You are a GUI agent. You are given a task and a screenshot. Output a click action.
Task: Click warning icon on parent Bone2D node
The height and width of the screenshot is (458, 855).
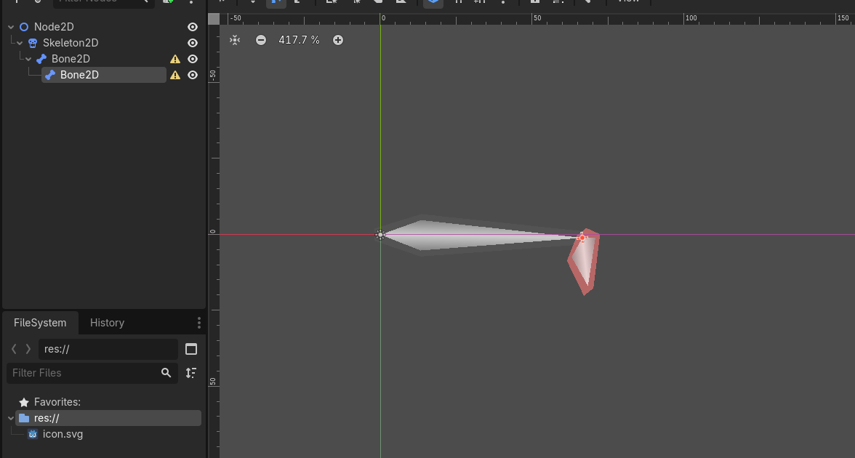click(175, 59)
